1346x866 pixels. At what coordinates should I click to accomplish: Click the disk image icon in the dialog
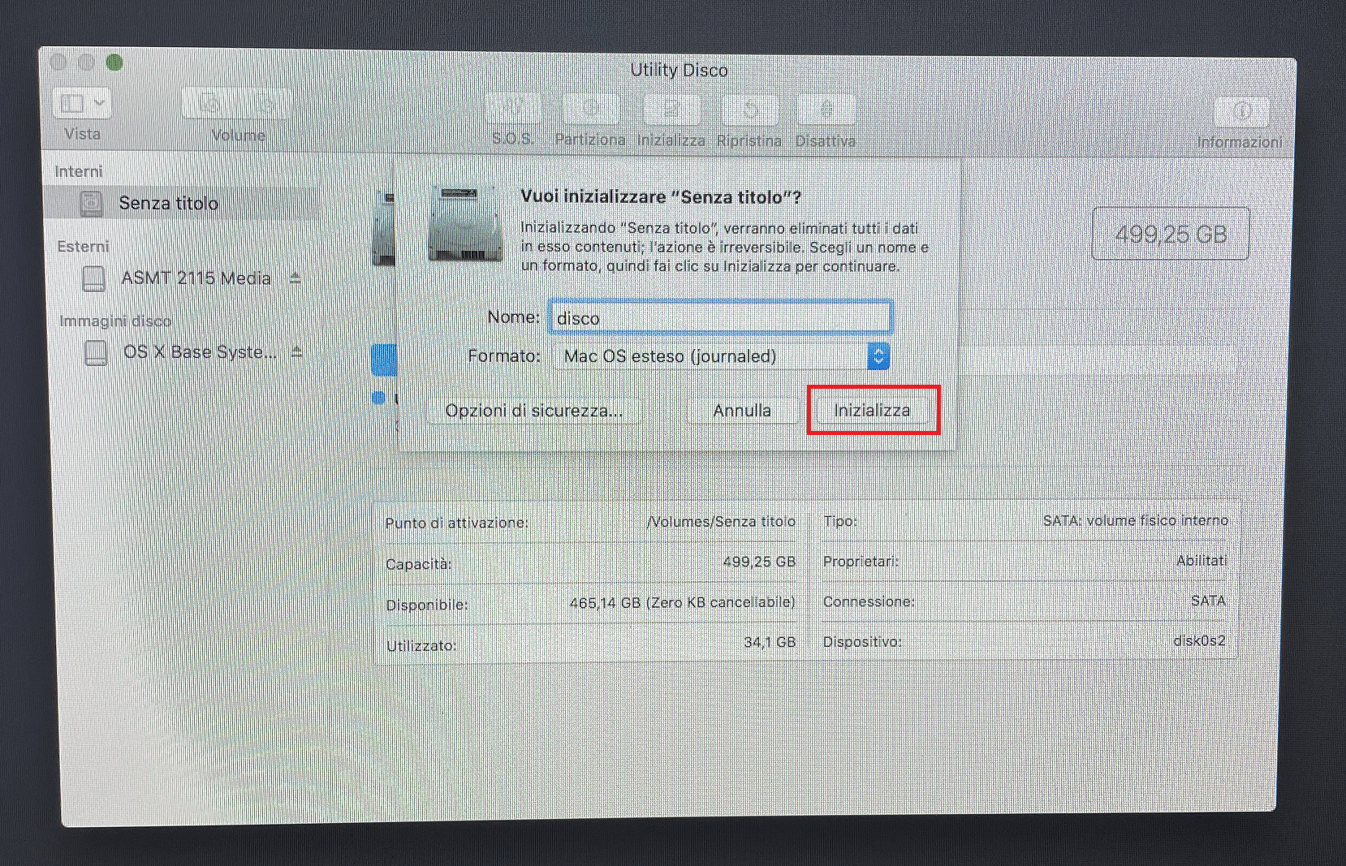tap(464, 223)
